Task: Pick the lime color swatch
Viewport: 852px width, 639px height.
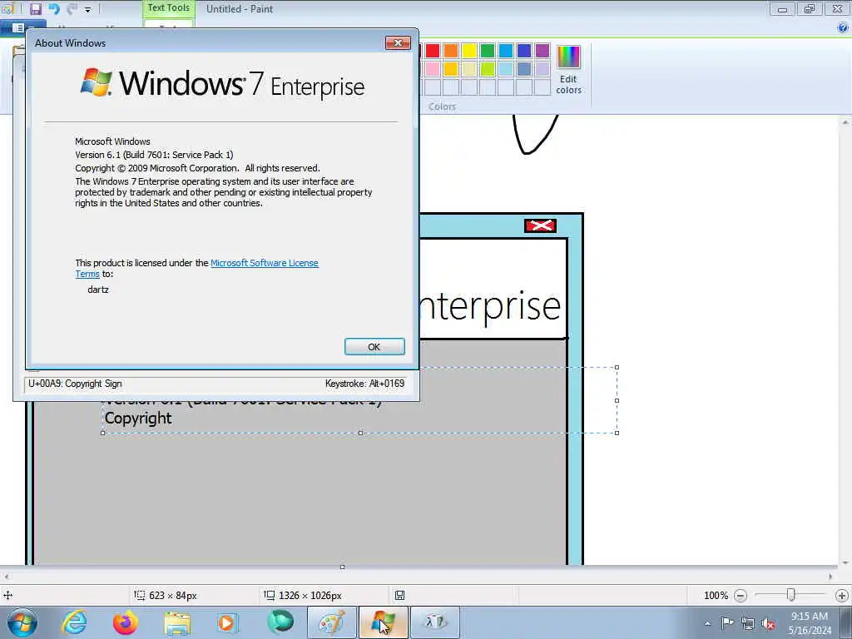Action: (488, 69)
